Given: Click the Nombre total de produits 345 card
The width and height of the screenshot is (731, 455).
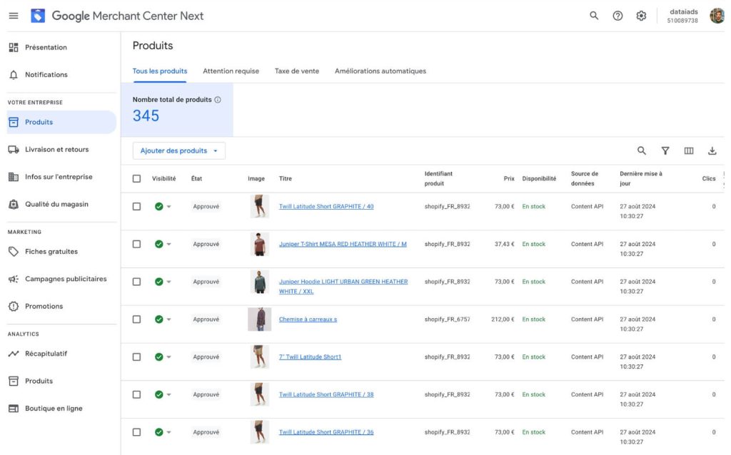Looking at the screenshot, I should [x=177, y=110].
